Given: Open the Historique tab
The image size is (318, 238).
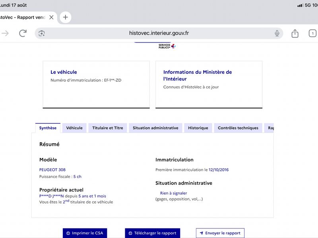Looking at the screenshot, I should (198, 128).
